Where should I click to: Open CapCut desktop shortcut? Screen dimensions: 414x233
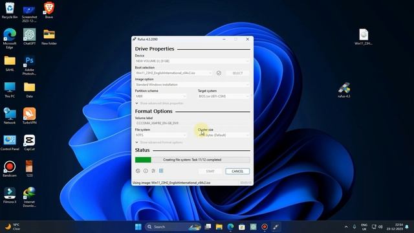tap(29, 142)
